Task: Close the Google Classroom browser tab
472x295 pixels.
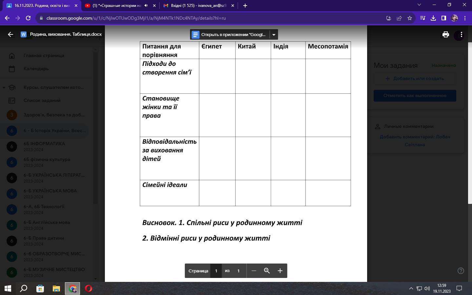Action: (76, 6)
